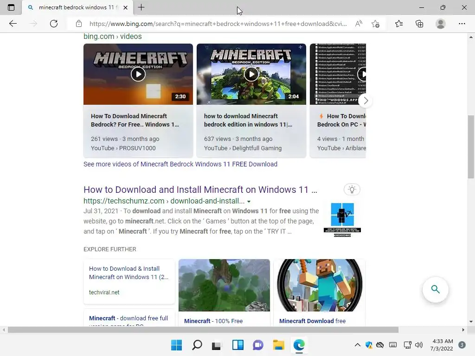Click the vertical scrollbar thumb
This screenshot has height=356, width=475.
[470, 147]
